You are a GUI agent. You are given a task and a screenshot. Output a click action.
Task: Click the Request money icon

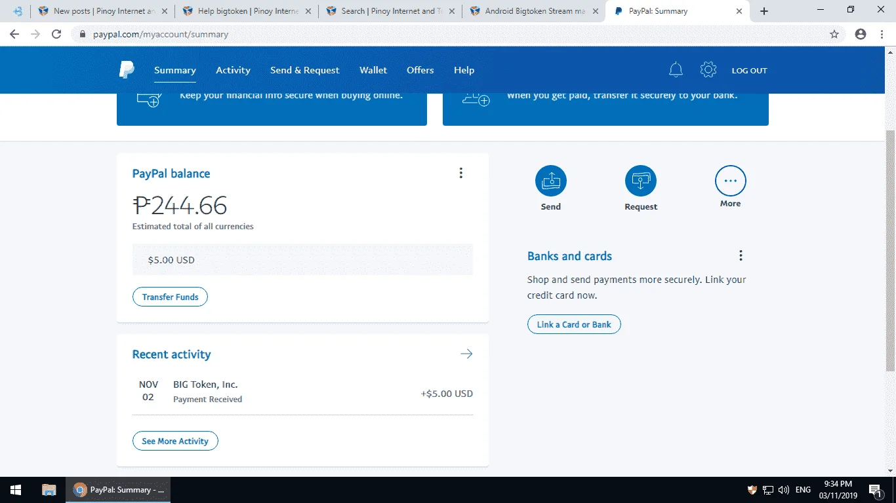click(x=641, y=181)
